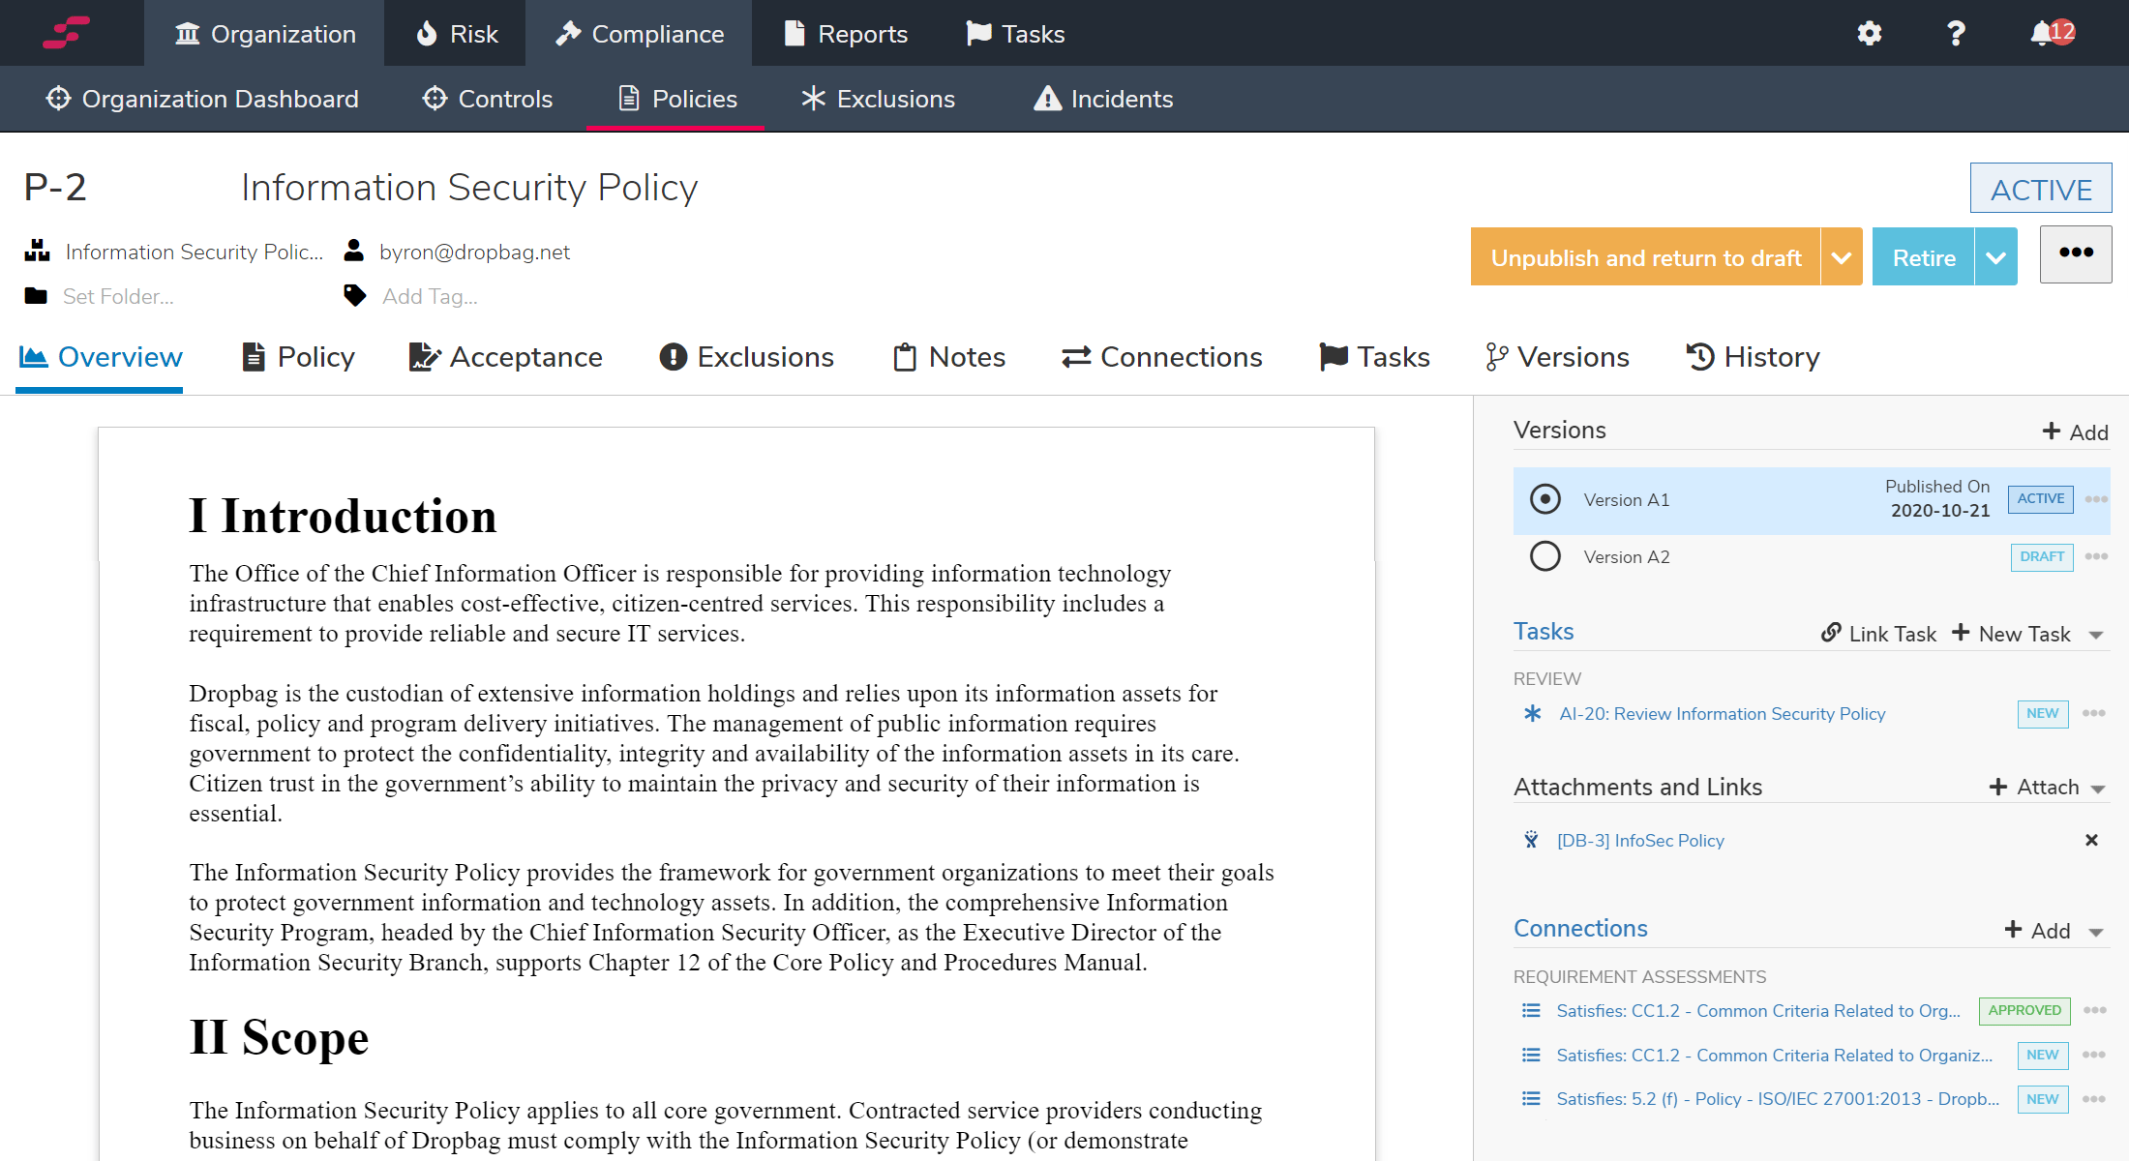Screen dimensions: 2129x1161
Task: Open AI-20 Review Information Security Policy link
Action: (x=1722, y=714)
